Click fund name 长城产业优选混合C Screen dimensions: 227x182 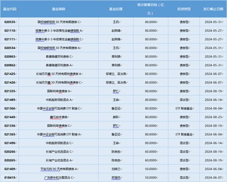[x=59, y=152]
